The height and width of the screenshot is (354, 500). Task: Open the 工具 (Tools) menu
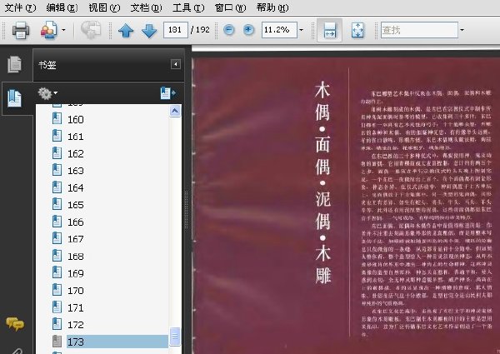tap(188, 7)
